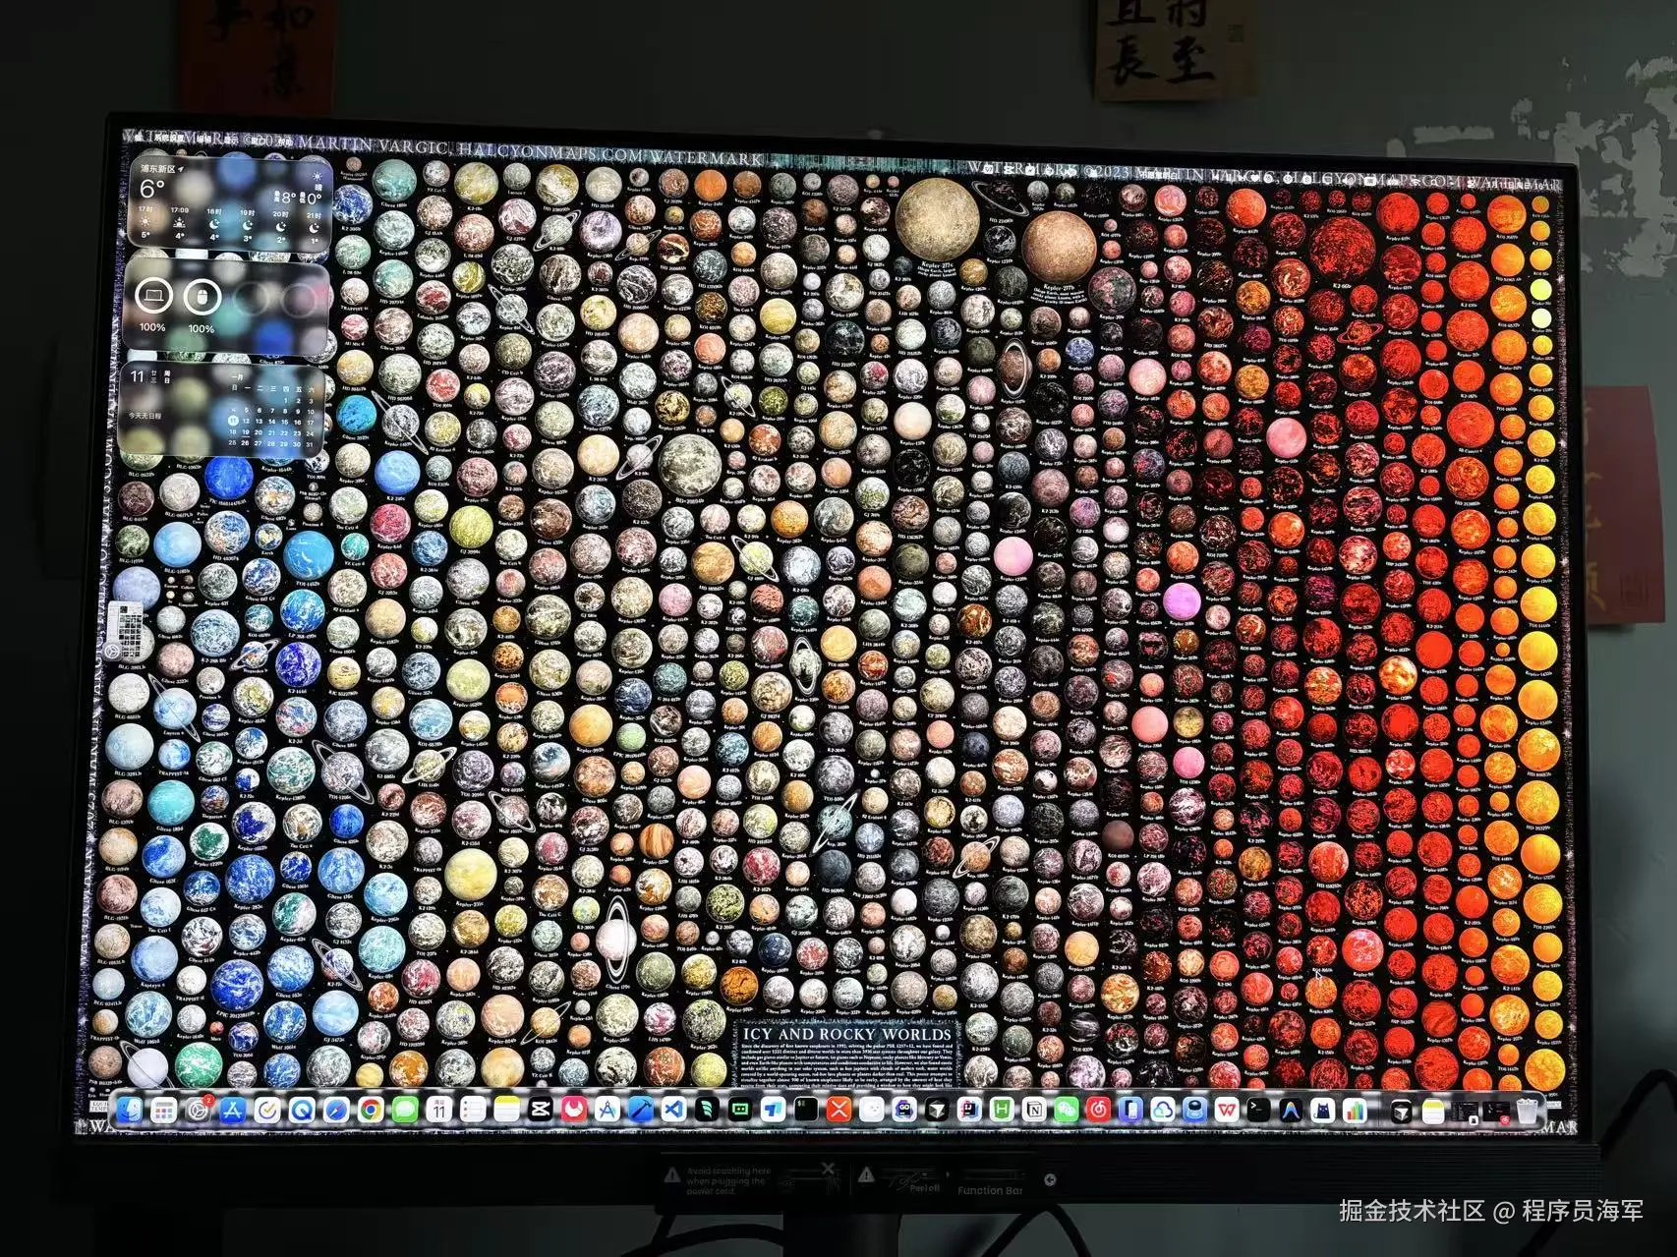This screenshot has width=1677, height=1257.
Task: Open Launchpad in the Dock
Action: [x=163, y=1110]
